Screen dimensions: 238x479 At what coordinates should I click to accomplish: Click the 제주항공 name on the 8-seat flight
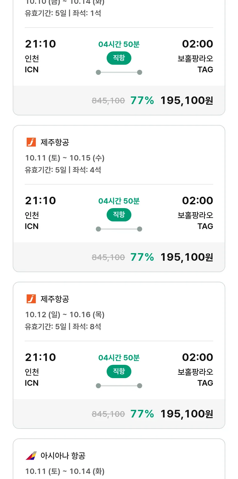[x=55, y=299]
